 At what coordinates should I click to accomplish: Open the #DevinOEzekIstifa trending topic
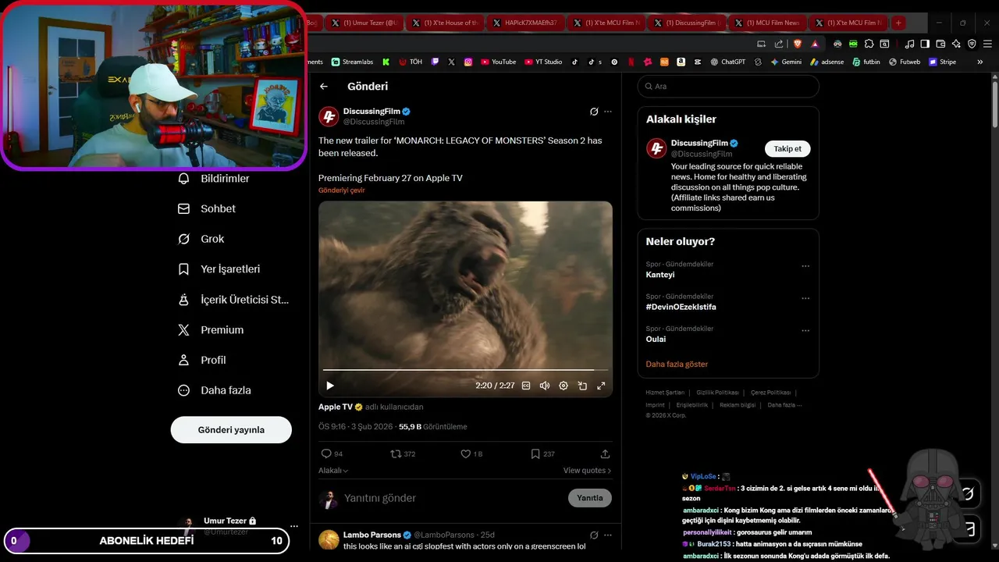(x=681, y=307)
